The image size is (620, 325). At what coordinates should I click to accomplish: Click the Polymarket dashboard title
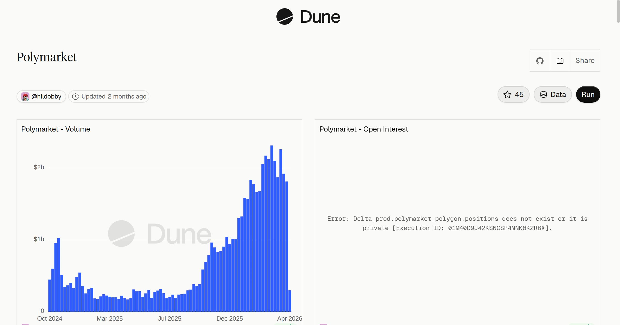pos(47,57)
